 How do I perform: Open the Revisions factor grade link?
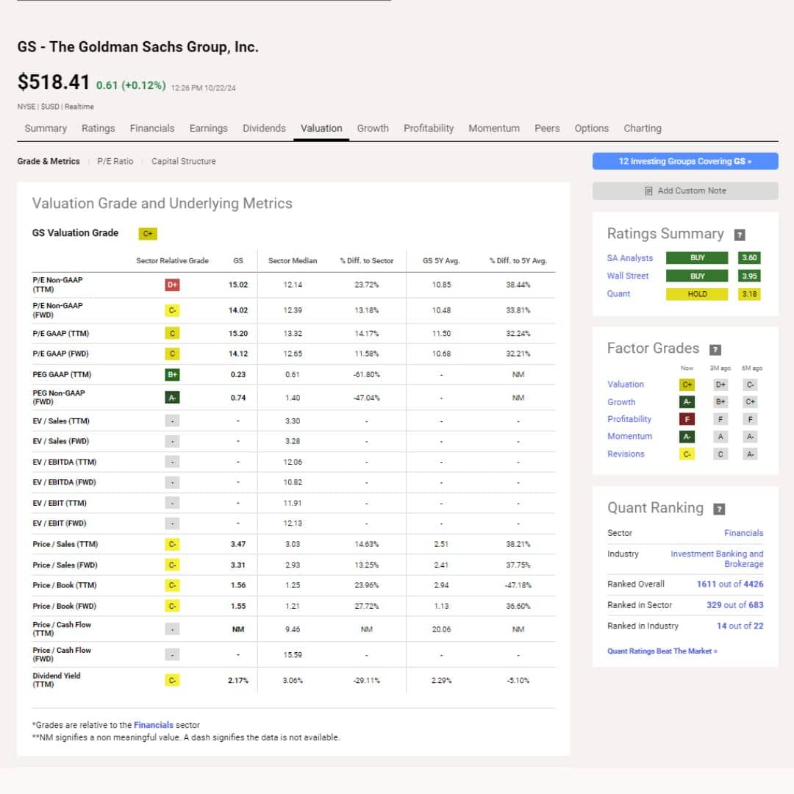626,454
